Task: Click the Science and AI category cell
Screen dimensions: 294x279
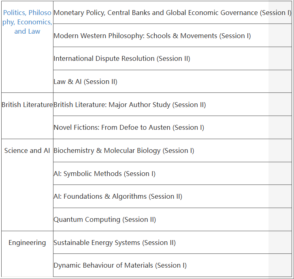Action: 27,150
